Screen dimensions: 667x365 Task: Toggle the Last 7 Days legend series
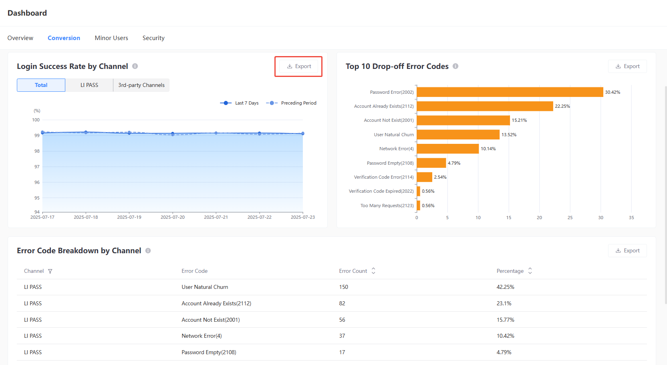pyautogui.click(x=240, y=103)
